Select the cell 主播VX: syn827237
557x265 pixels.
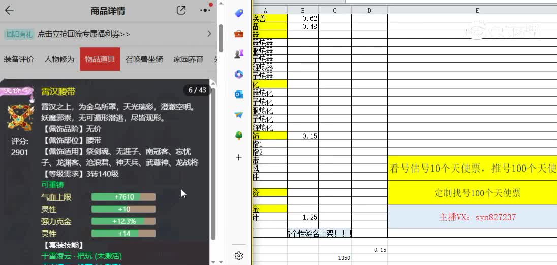coord(473,217)
